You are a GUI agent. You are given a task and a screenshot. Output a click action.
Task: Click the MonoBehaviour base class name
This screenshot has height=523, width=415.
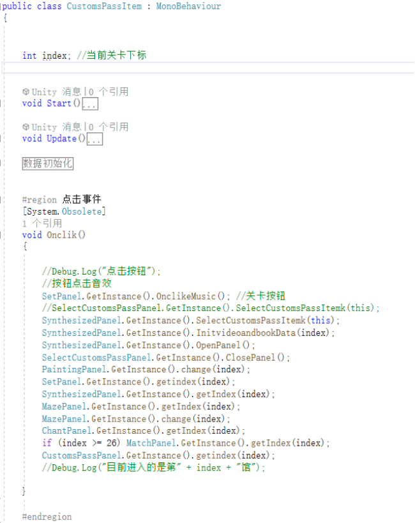188,6
